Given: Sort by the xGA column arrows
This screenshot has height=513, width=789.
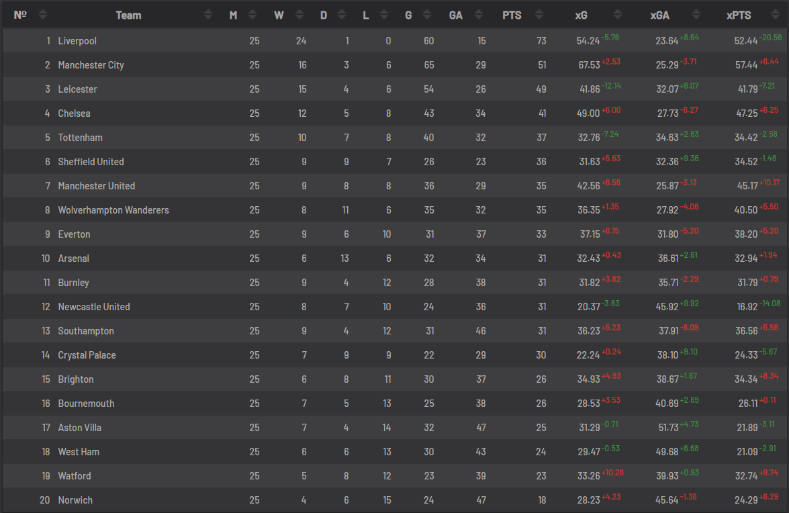Looking at the screenshot, I should pyautogui.click(x=696, y=15).
